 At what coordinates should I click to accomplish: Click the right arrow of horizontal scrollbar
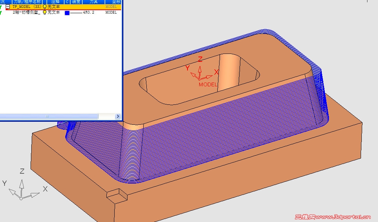118,116
